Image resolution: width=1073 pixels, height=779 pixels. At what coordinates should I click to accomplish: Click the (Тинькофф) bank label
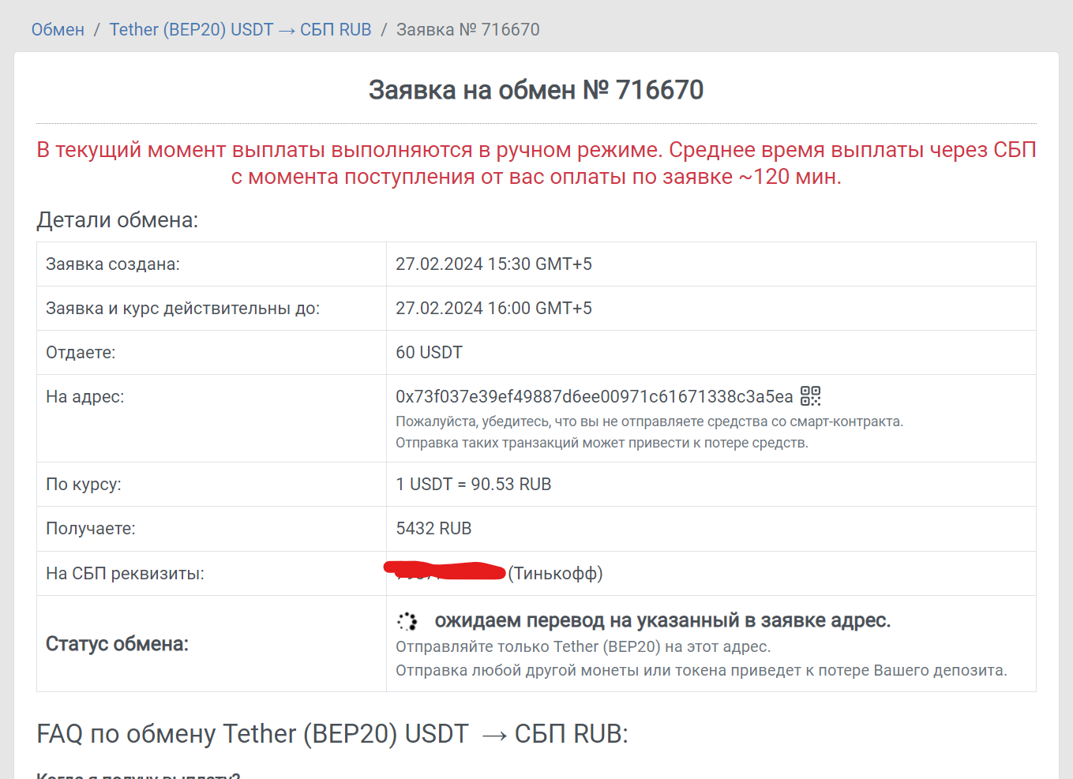point(555,574)
